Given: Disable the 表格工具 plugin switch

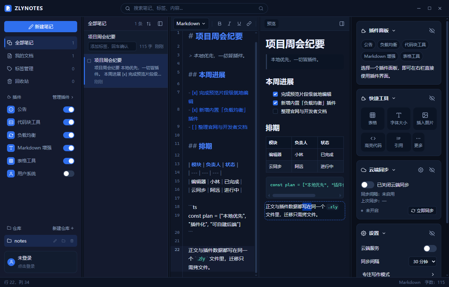Looking at the screenshot, I should coord(69,161).
